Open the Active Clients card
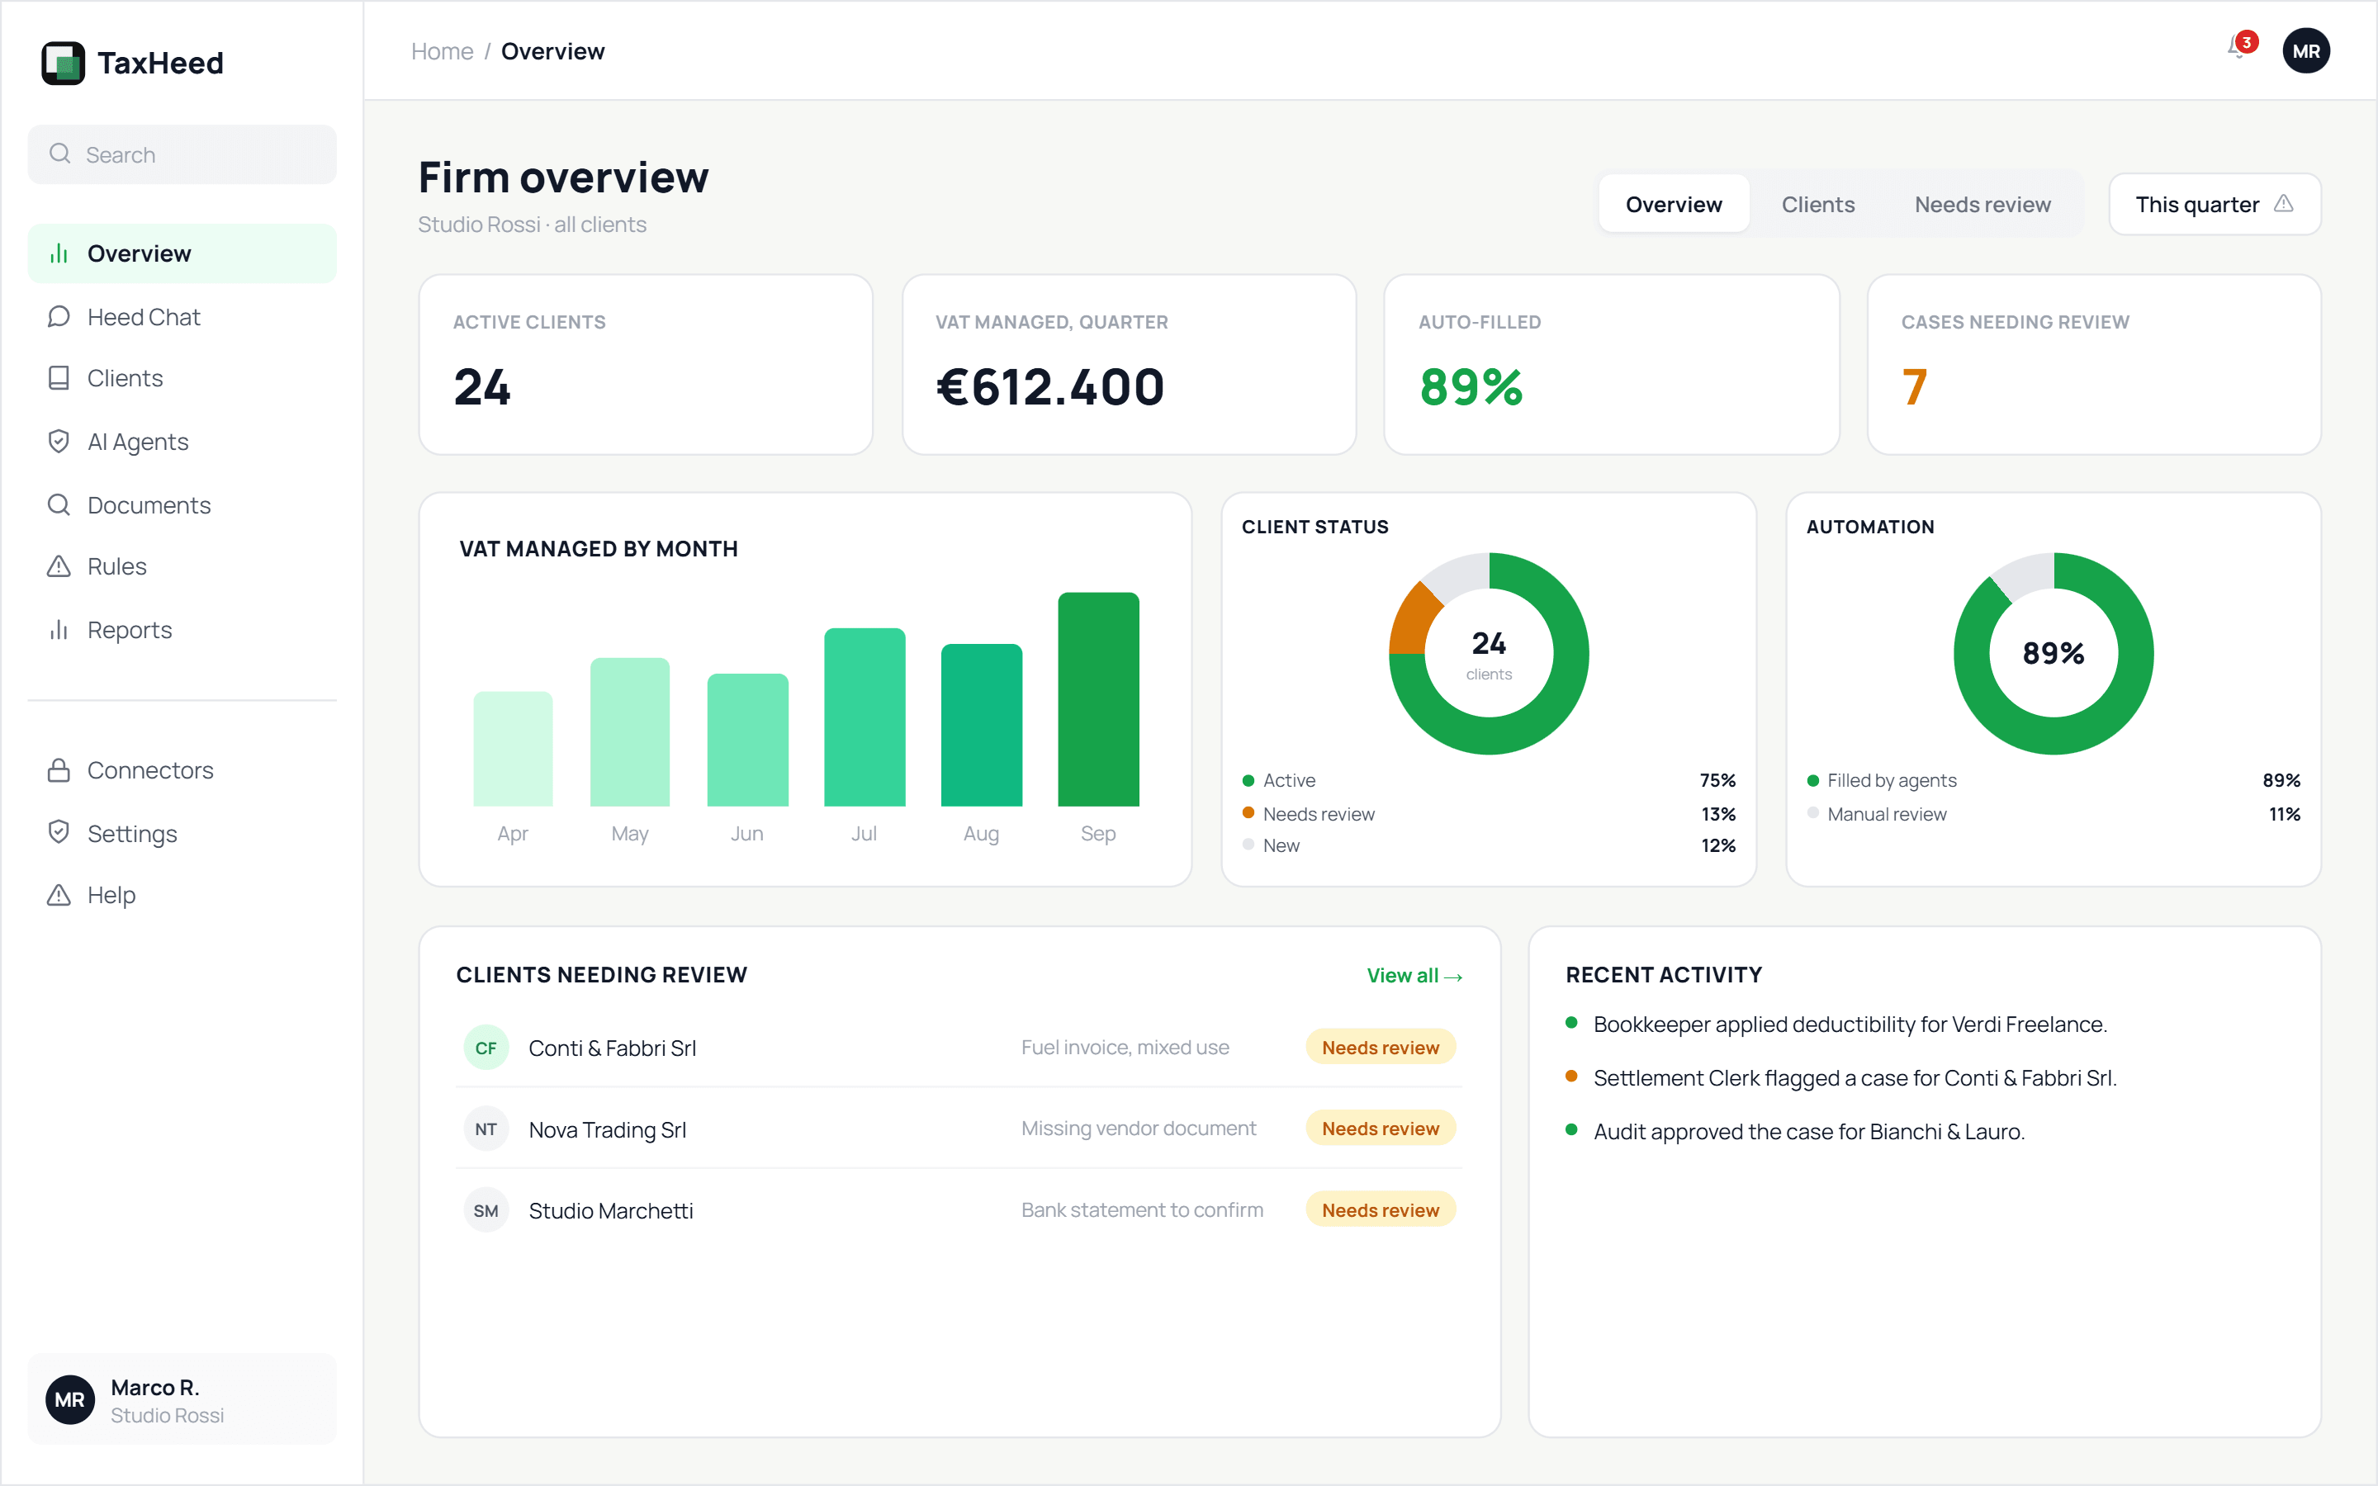This screenshot has width=2378, height=1486. 646,365
